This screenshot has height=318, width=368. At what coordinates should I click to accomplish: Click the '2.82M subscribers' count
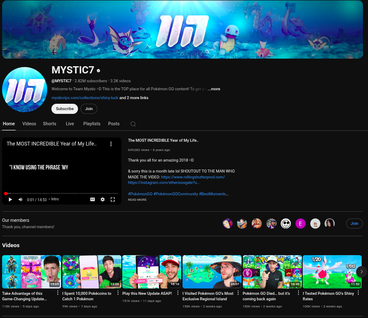91,81
